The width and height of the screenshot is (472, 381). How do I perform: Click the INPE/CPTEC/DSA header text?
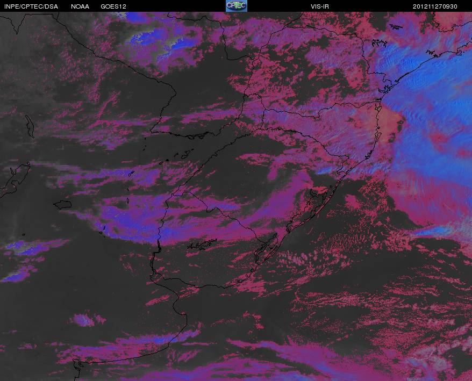[x=31, y=6]
